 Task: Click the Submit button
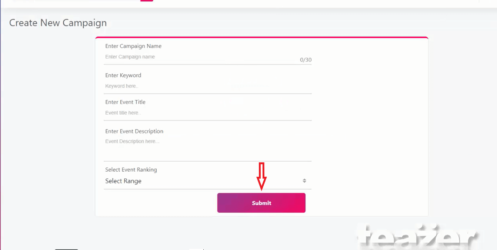coord(261,203)
